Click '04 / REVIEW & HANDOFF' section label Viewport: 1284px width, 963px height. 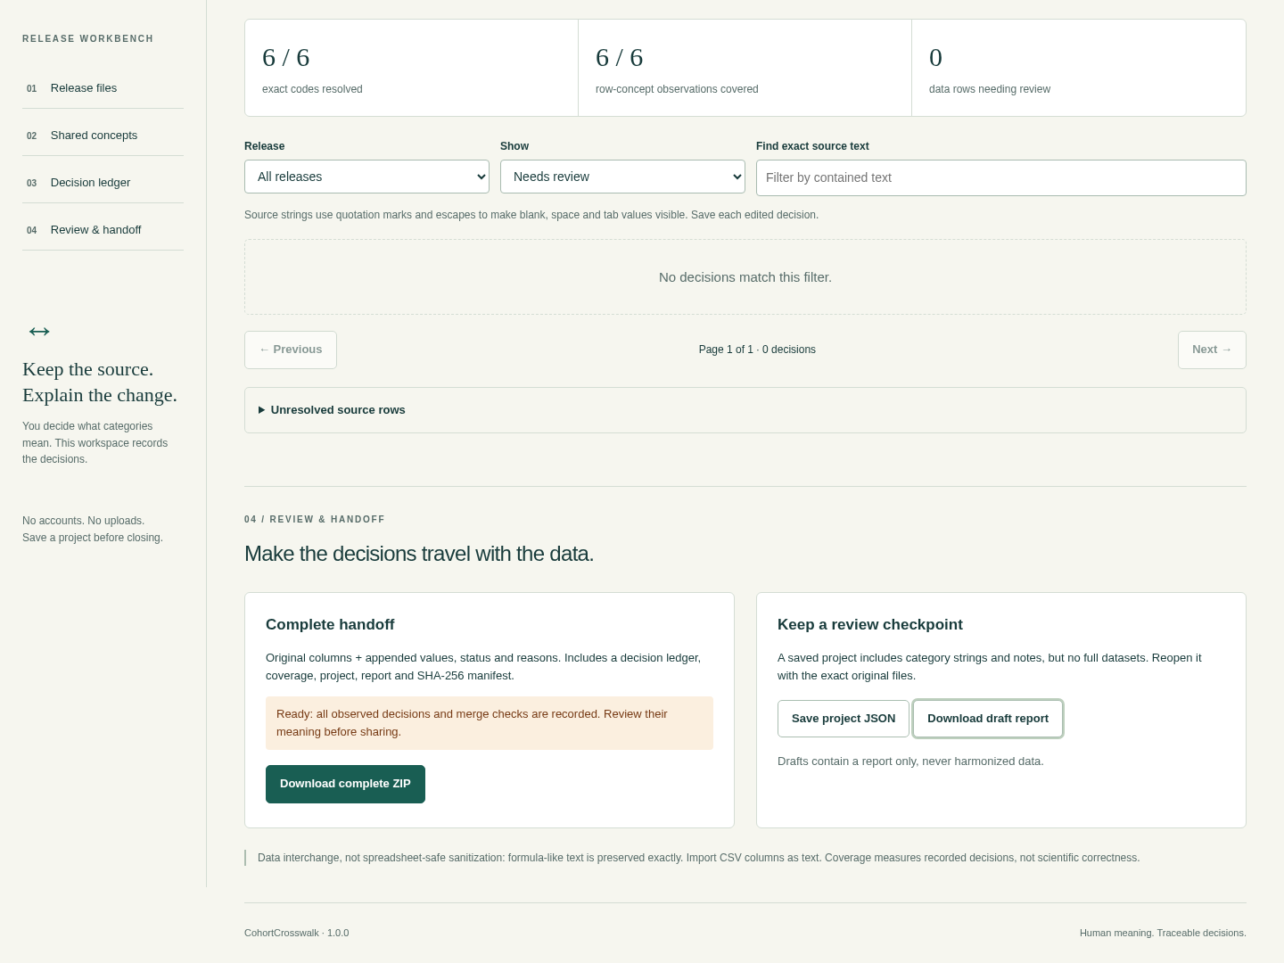coord(315,519)
